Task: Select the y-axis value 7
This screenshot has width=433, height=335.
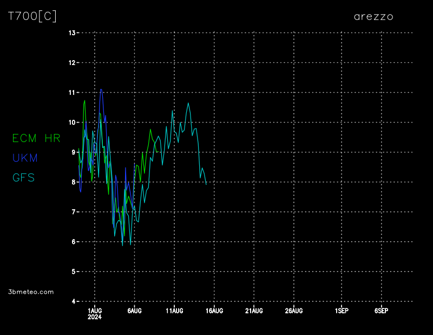Action: 74,211
